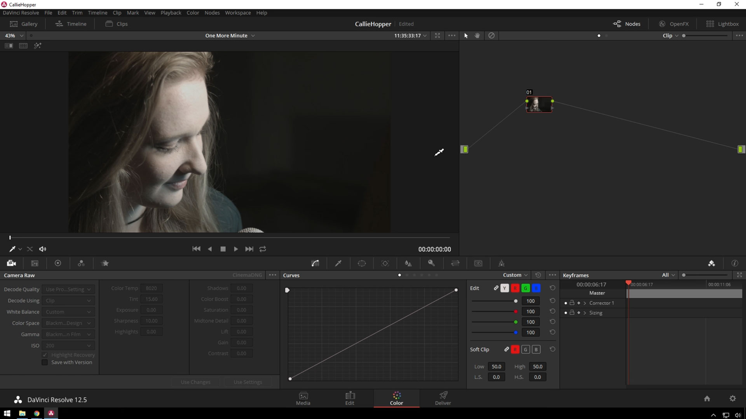Stop playback
This screenshot has height=419, width=746.
(223, 249)
